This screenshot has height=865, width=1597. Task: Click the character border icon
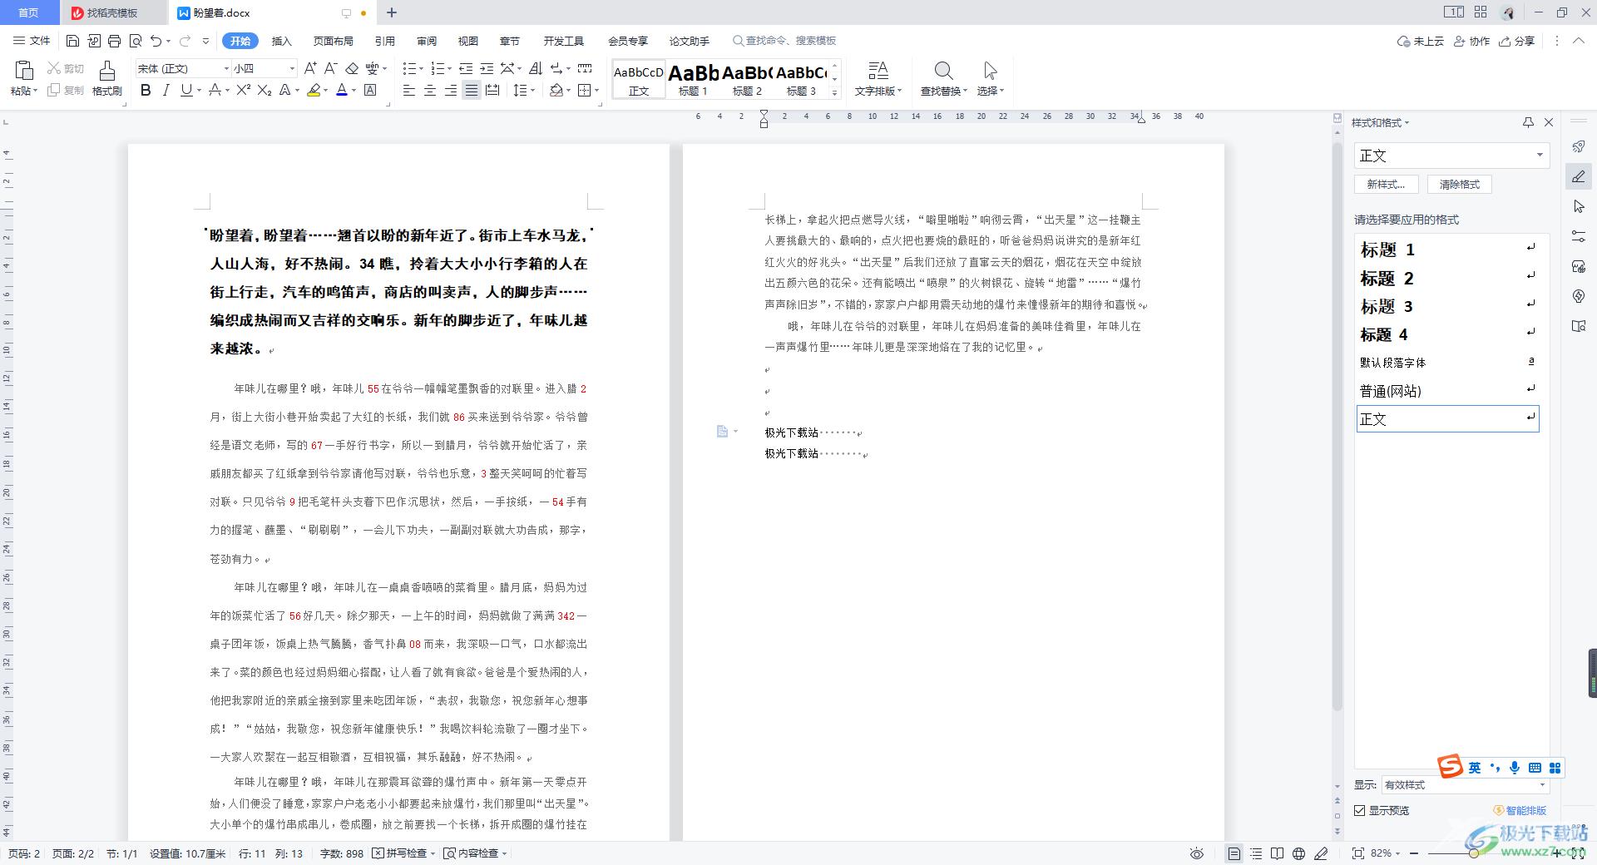(371, 90)
